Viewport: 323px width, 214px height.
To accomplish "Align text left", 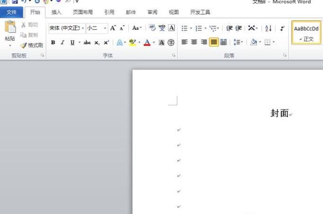I will click(184, 42).
